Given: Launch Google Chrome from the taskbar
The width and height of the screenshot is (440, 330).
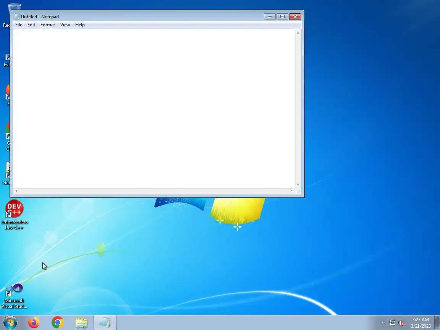Looking at the screenshot, I should pyautogui.click(x=58, y=322).
